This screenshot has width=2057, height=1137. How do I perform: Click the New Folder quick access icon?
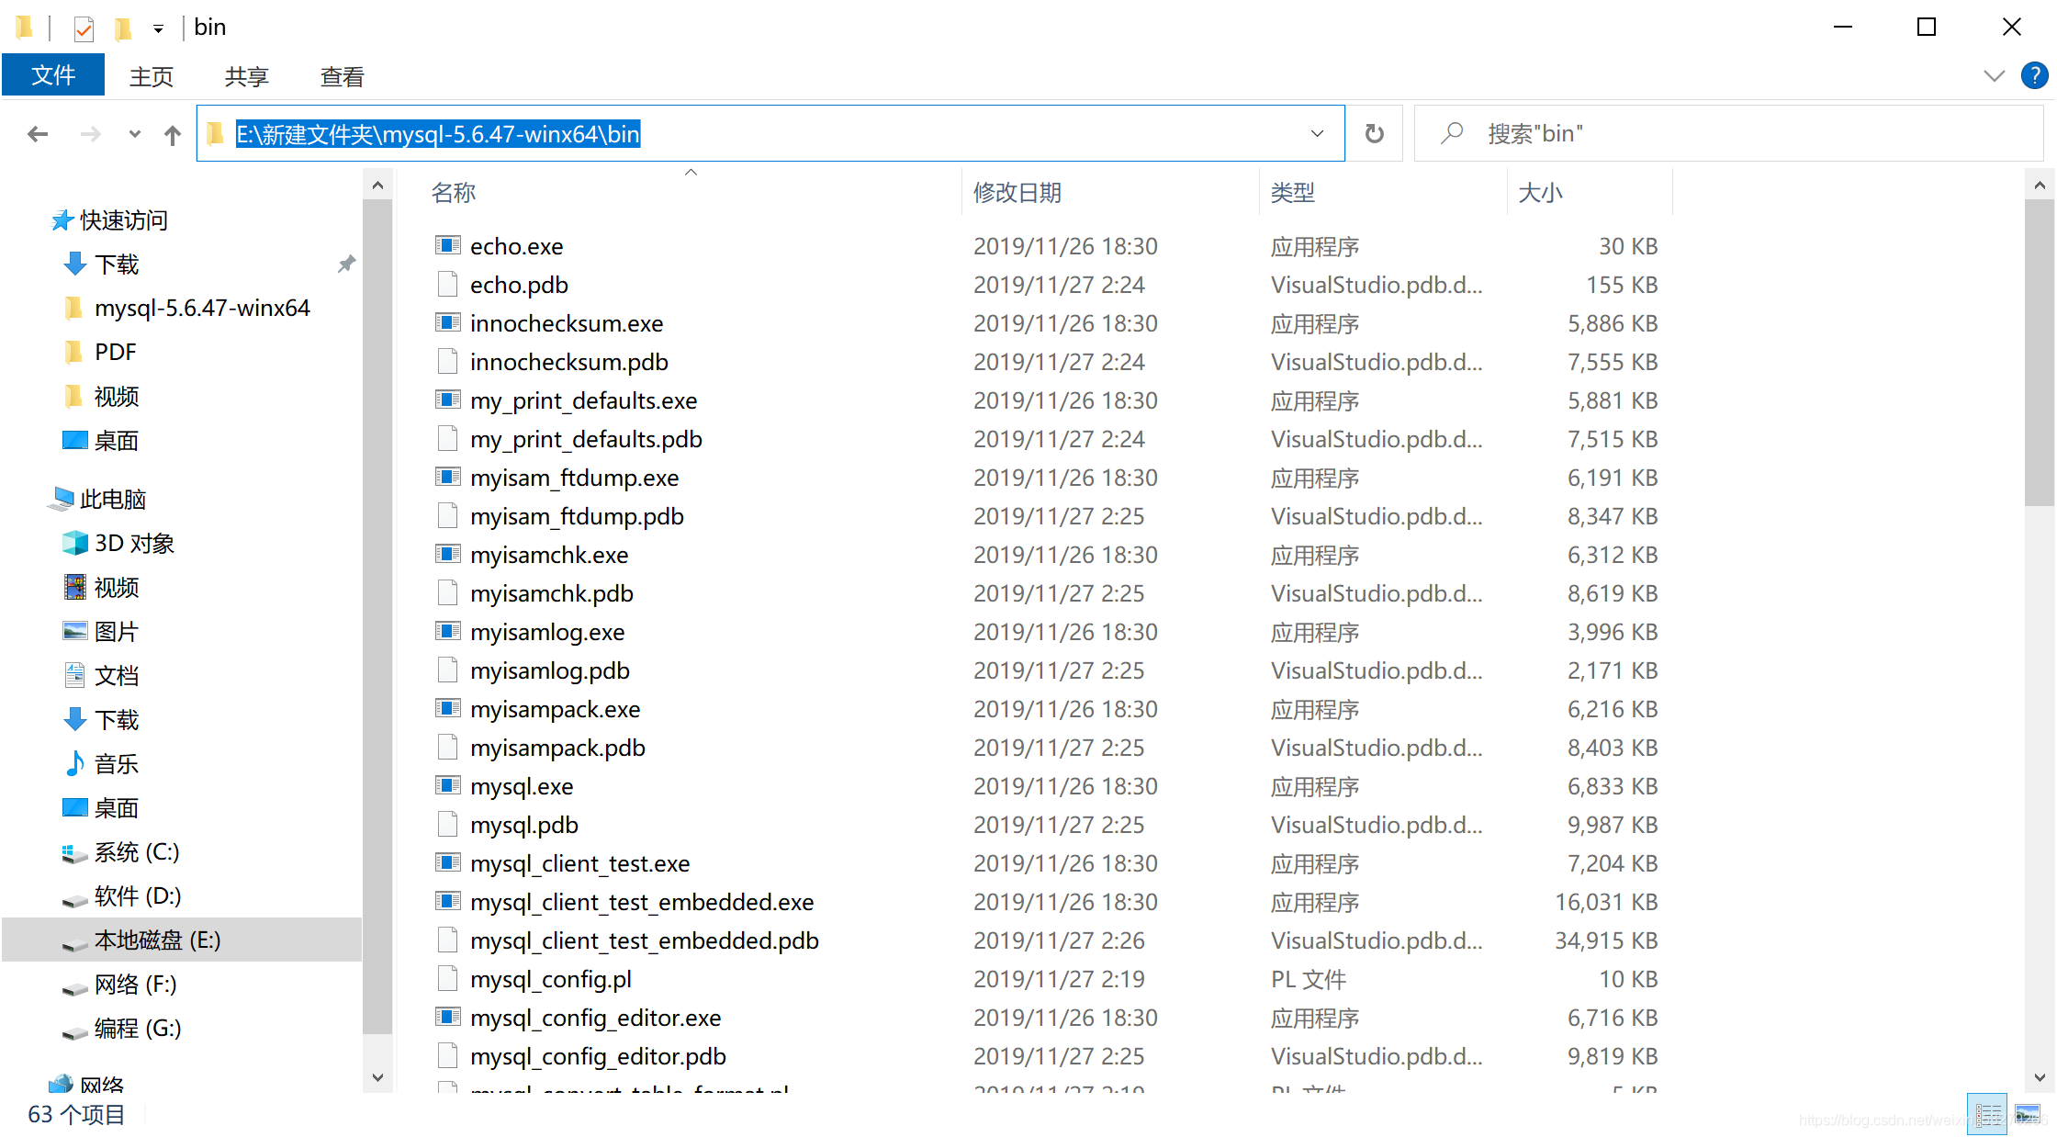click(x=122, y=28)
